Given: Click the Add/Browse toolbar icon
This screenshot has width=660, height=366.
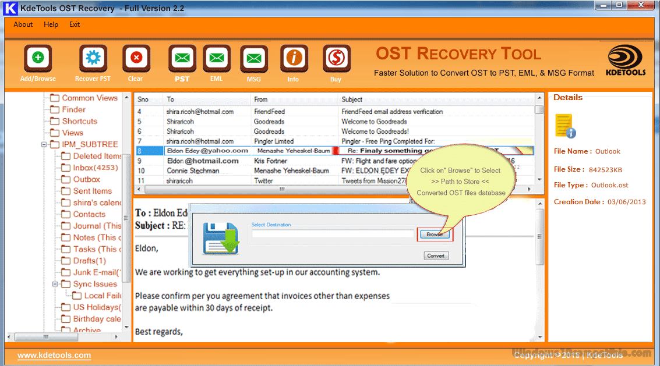Looking at the screenshot, I should click(38, 58).
